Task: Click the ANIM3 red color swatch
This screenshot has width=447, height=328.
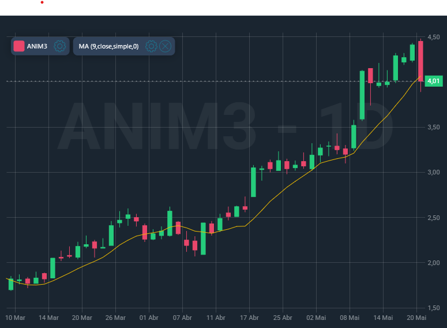Action: tap(19, 46)
